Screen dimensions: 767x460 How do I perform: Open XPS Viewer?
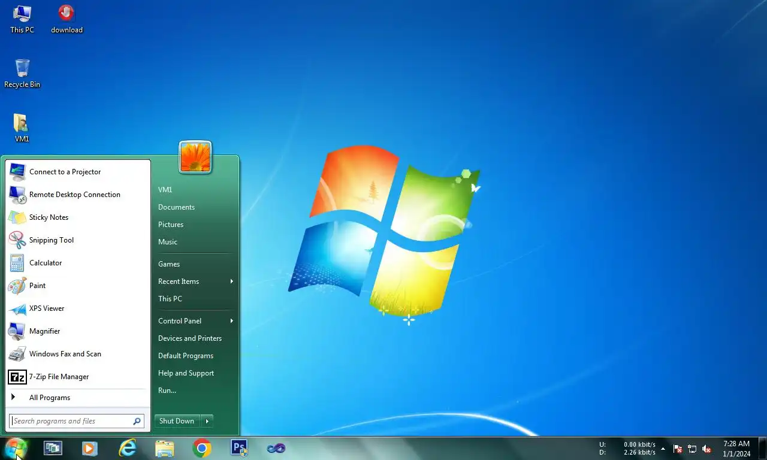click(x=77, y=308)
